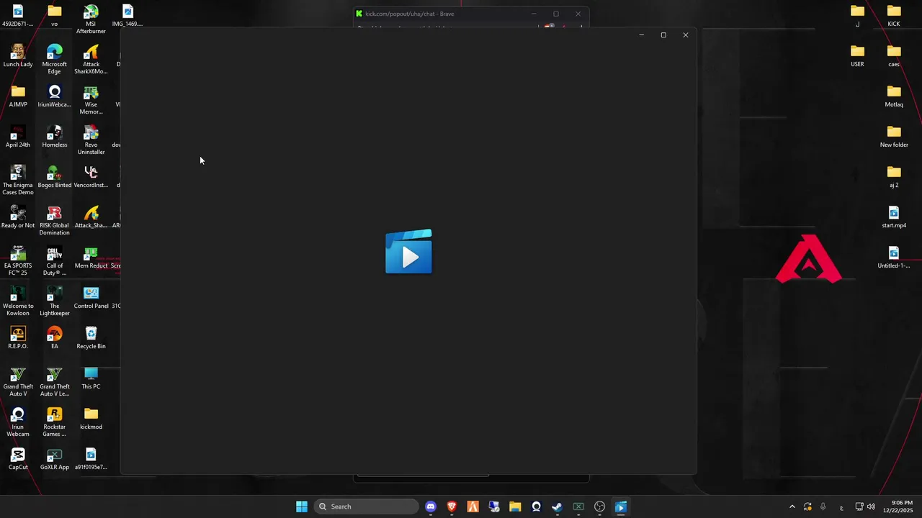Image resolution: width=922 pixels, height=518 pixels.
Task: Select the MSI Afterburner desktop icon
Action: click(x=91, y=19)
